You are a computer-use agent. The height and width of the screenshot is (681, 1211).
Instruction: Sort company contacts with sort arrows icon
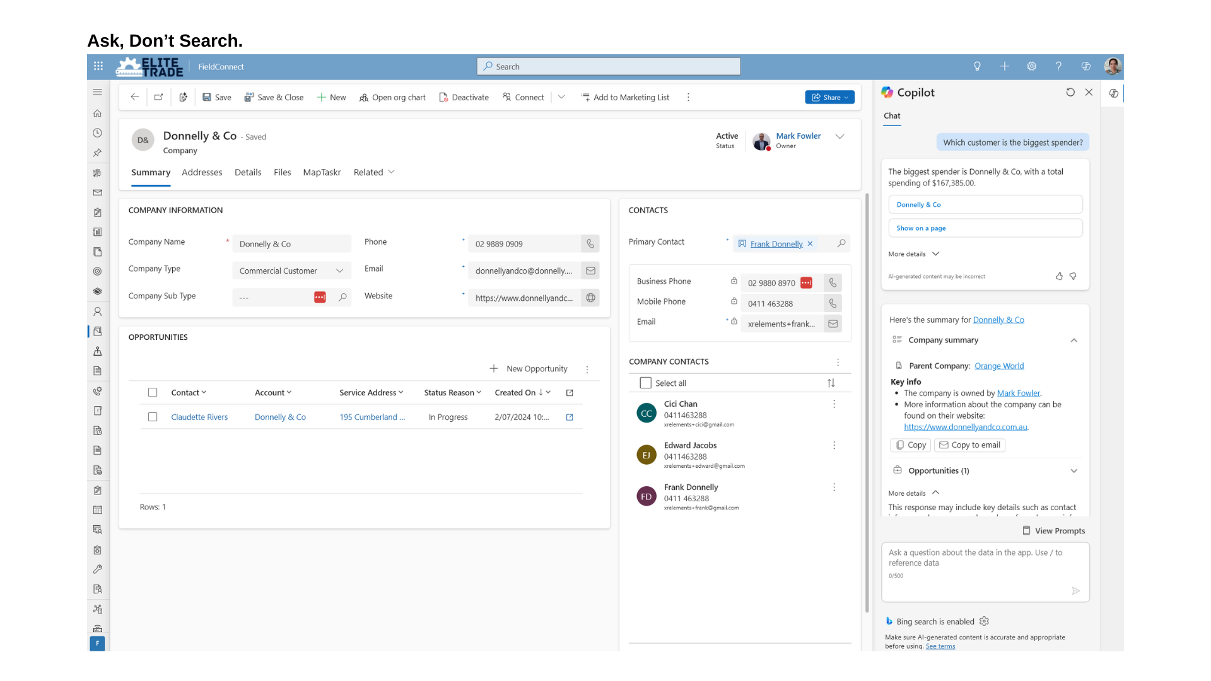831,383
